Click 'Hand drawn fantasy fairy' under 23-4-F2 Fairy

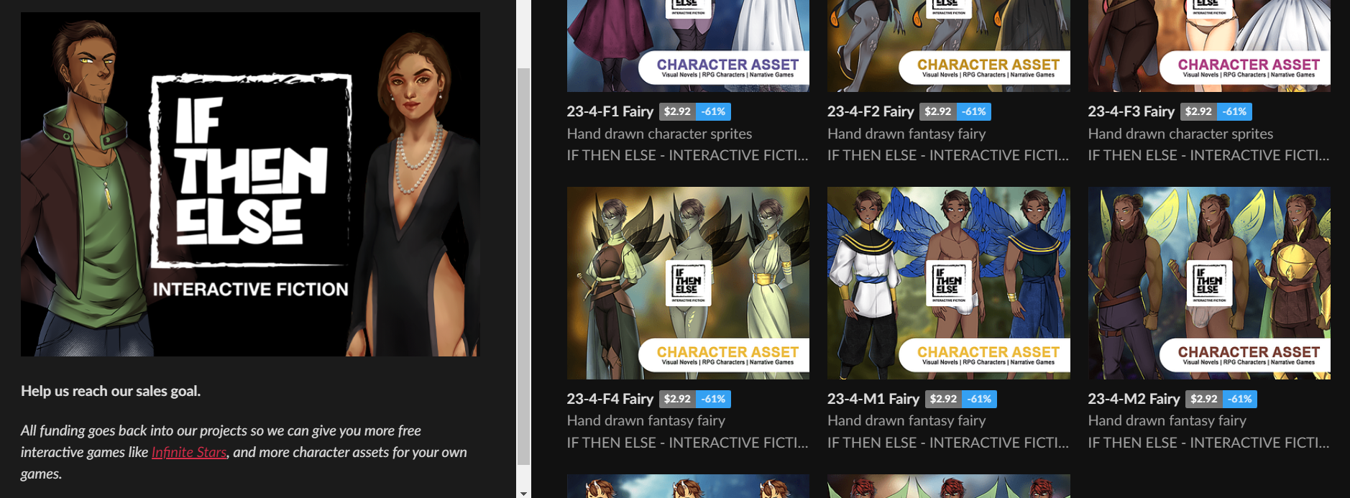click(x=906, y=134)
